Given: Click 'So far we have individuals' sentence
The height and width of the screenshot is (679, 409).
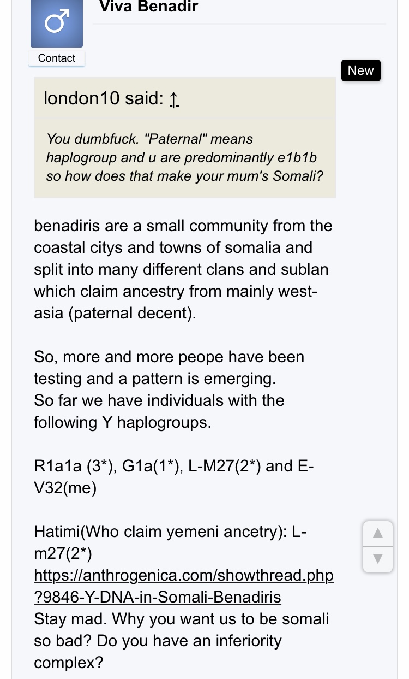Looking at the screenshot, I should (159, 400).
